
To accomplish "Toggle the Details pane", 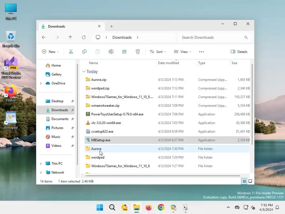I will [x=239, y=52].
